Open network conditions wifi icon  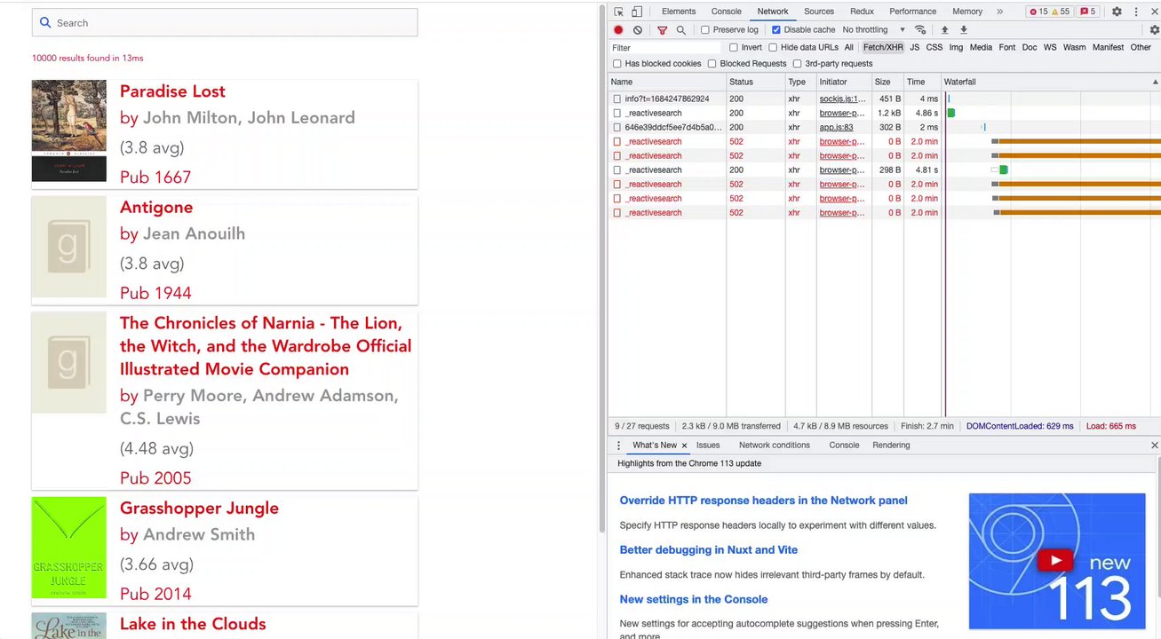(920, 30)
